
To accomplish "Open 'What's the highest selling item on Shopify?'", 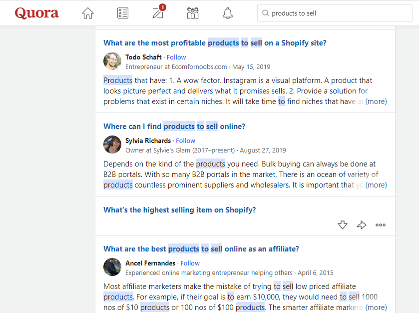I will click(x=180, y=209).
